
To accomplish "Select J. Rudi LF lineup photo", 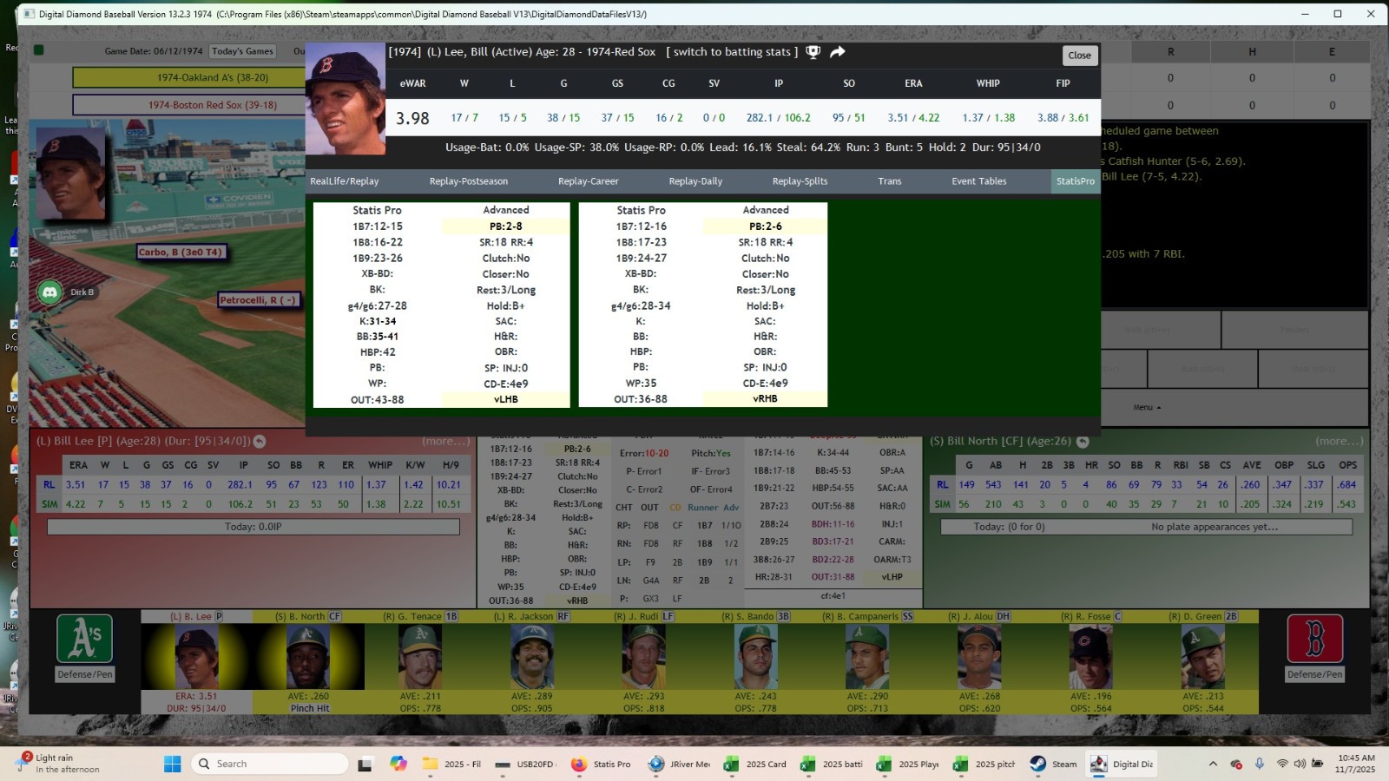I will tap(644, 657).
